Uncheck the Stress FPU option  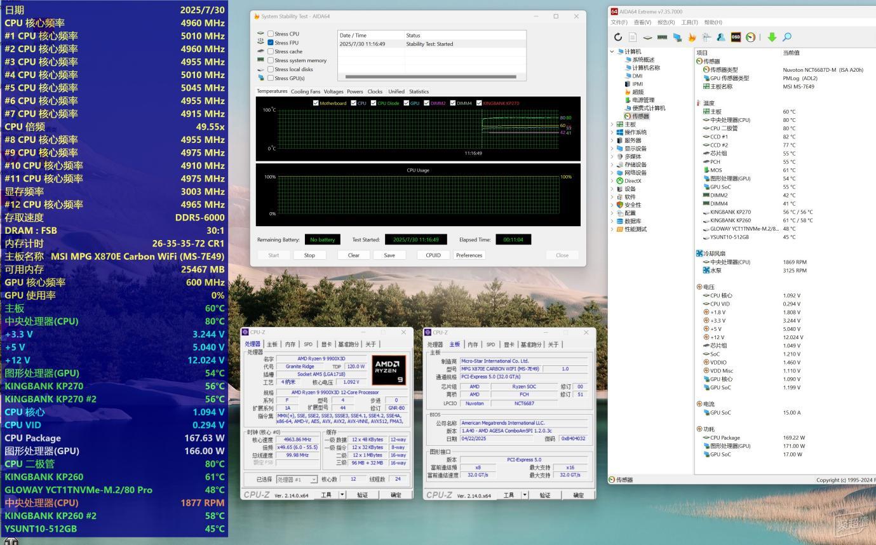pos(271,43)
